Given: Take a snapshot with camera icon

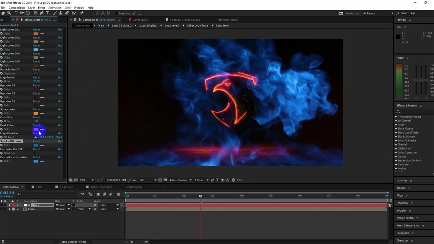Looking at the screenshot, I should pyautogui.click(x=124, y=180).
